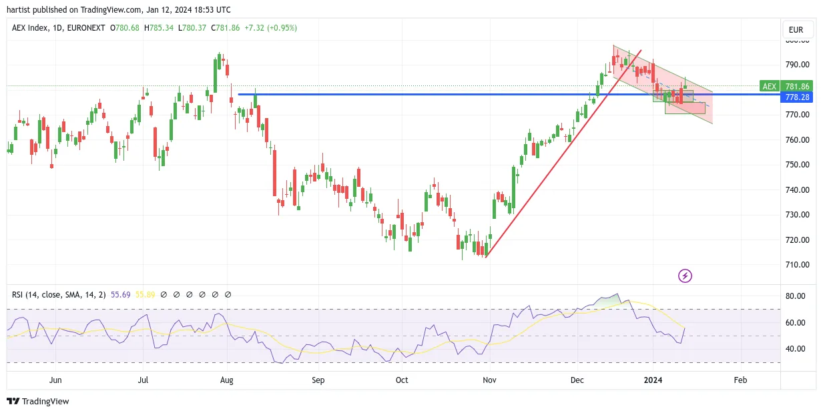Screen dimensions: 823x413
Task: Click the last empty-value symbol in RSI legend
Action: tap(228, 294)
